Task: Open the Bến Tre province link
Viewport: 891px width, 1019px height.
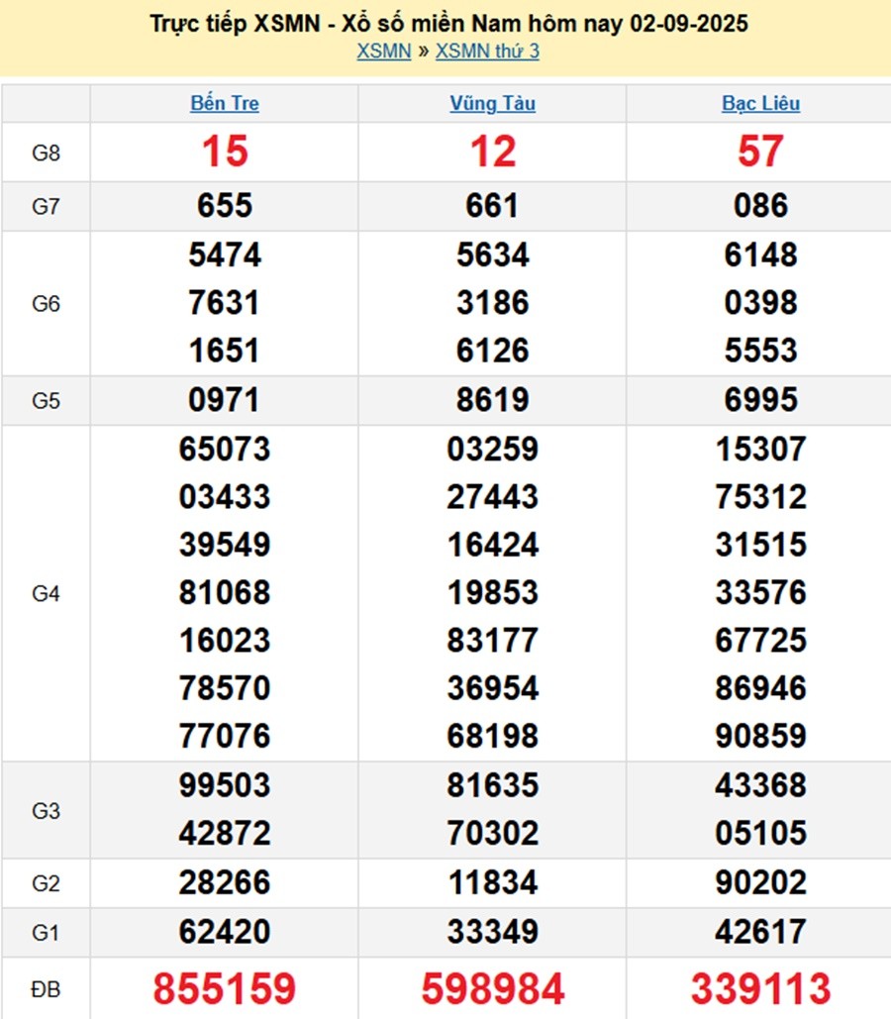Action: [x=225, y=103]
